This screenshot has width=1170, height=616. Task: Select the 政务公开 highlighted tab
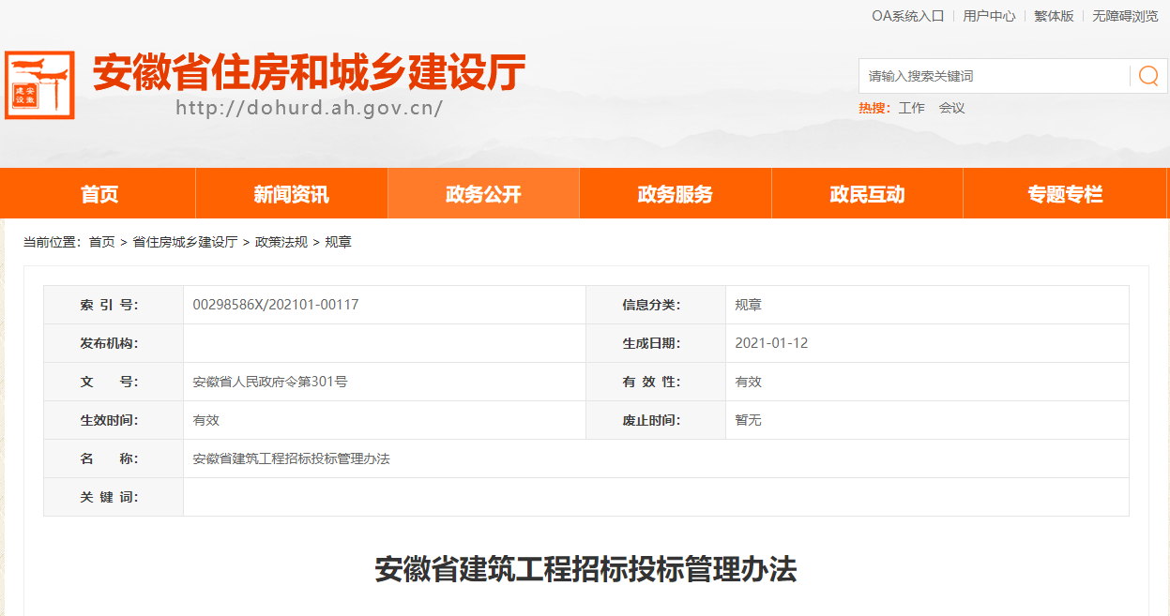pos(482,193)
